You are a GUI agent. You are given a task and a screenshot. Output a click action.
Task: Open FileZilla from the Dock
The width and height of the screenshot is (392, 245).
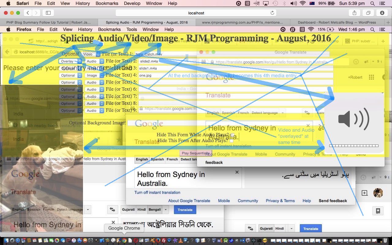(x=164, y=241)
